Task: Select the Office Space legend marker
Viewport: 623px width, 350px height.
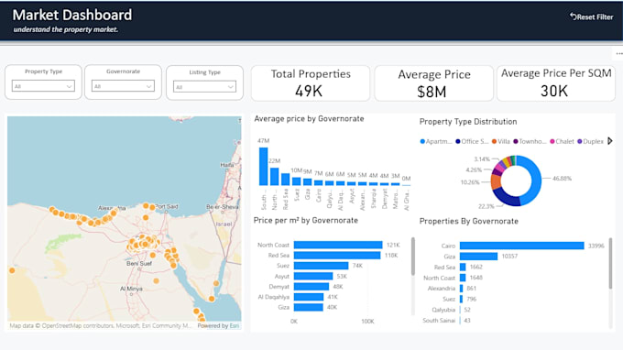Action: 458,141
